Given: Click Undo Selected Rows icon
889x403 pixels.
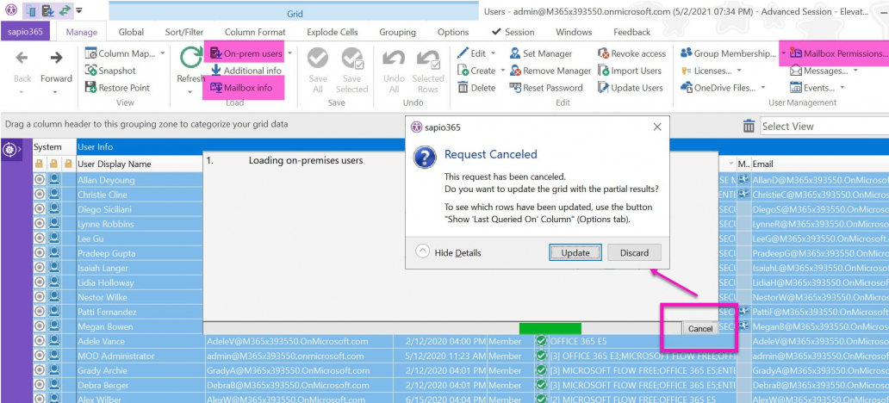Looking at the screenshot, I should point(427,59).
